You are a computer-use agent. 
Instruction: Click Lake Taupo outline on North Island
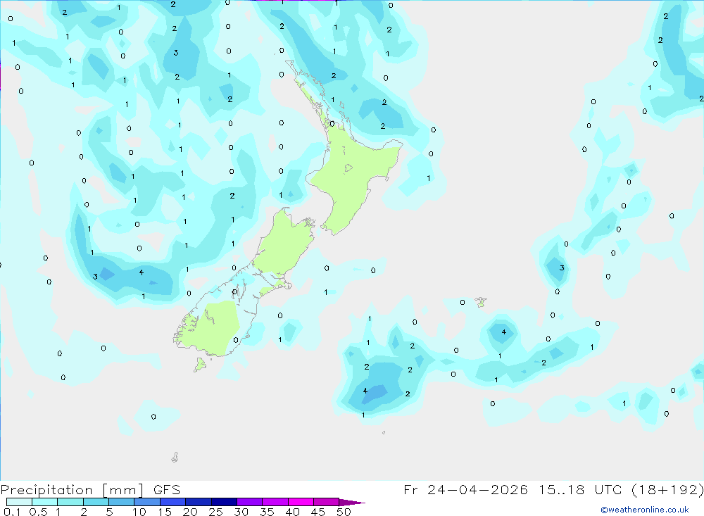coord(348,168)
